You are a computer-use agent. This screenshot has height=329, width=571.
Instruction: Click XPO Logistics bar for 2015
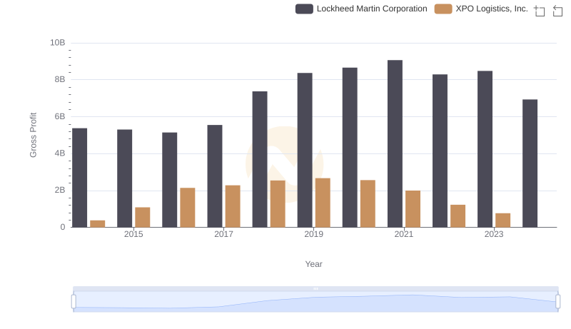click(142, 217)
